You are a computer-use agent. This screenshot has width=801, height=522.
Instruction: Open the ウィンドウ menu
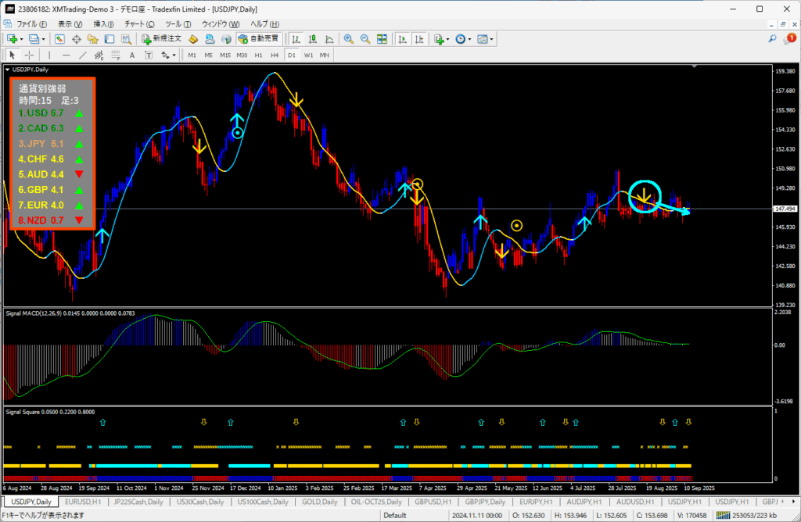(221, 24)
